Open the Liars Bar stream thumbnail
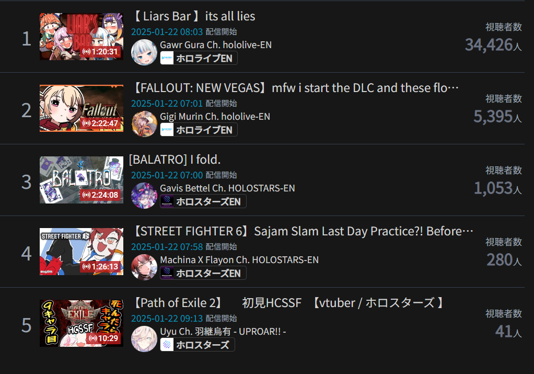This screenshot has width=534, height=374. (82, 37)
